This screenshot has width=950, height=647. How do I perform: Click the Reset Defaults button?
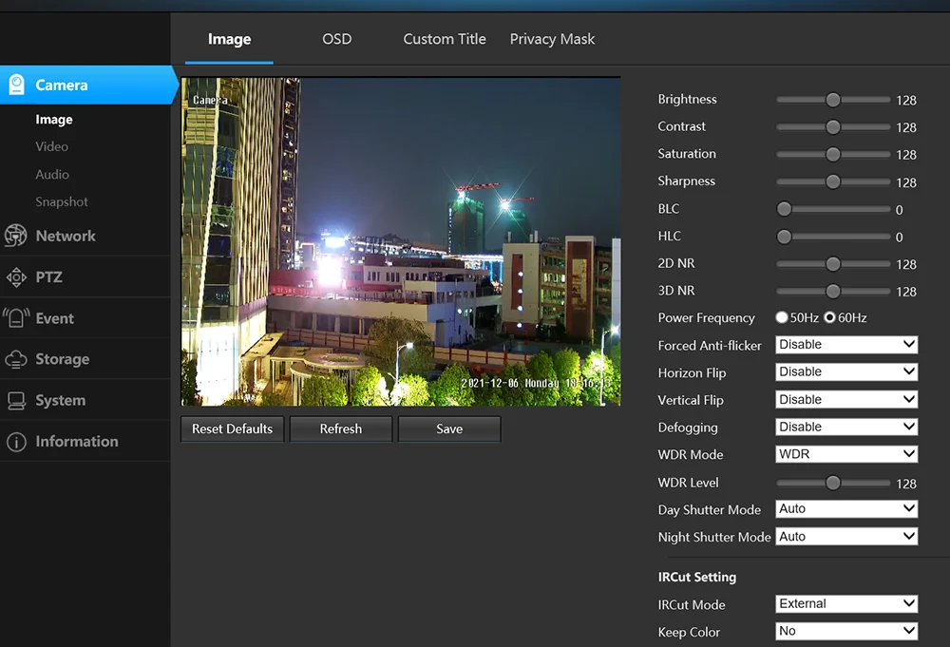point(231,428)
